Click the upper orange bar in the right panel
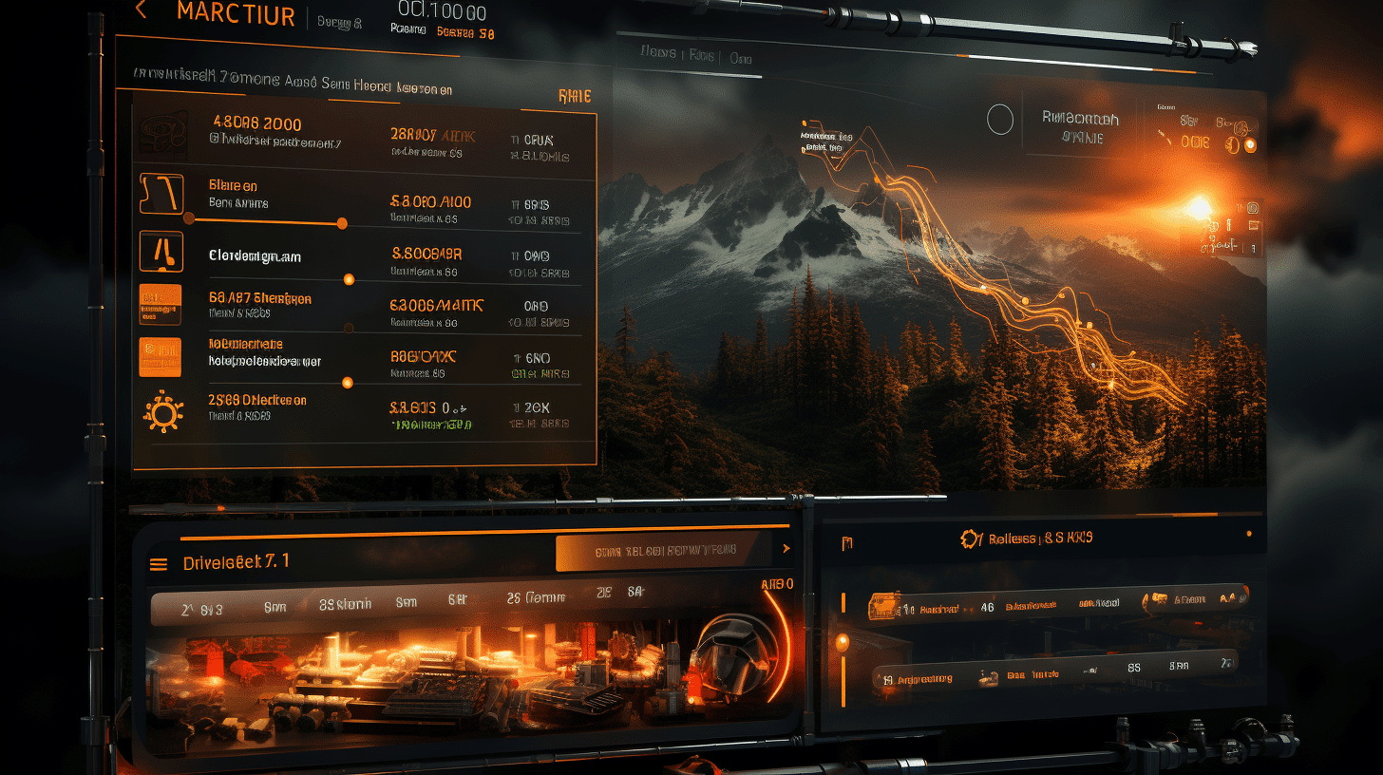 1058,601
